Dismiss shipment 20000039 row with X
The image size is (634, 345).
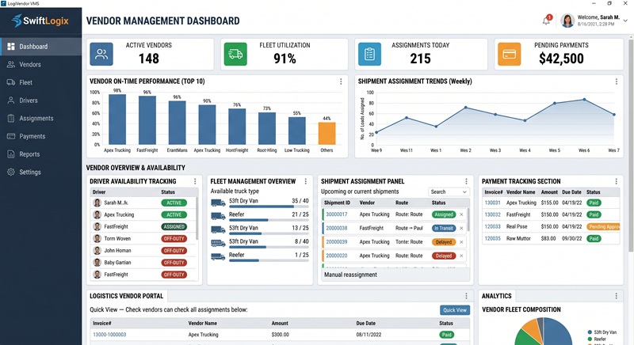[461, 242]
